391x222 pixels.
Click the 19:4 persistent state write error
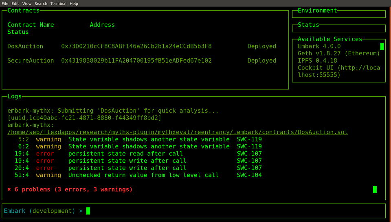(138, 161)
